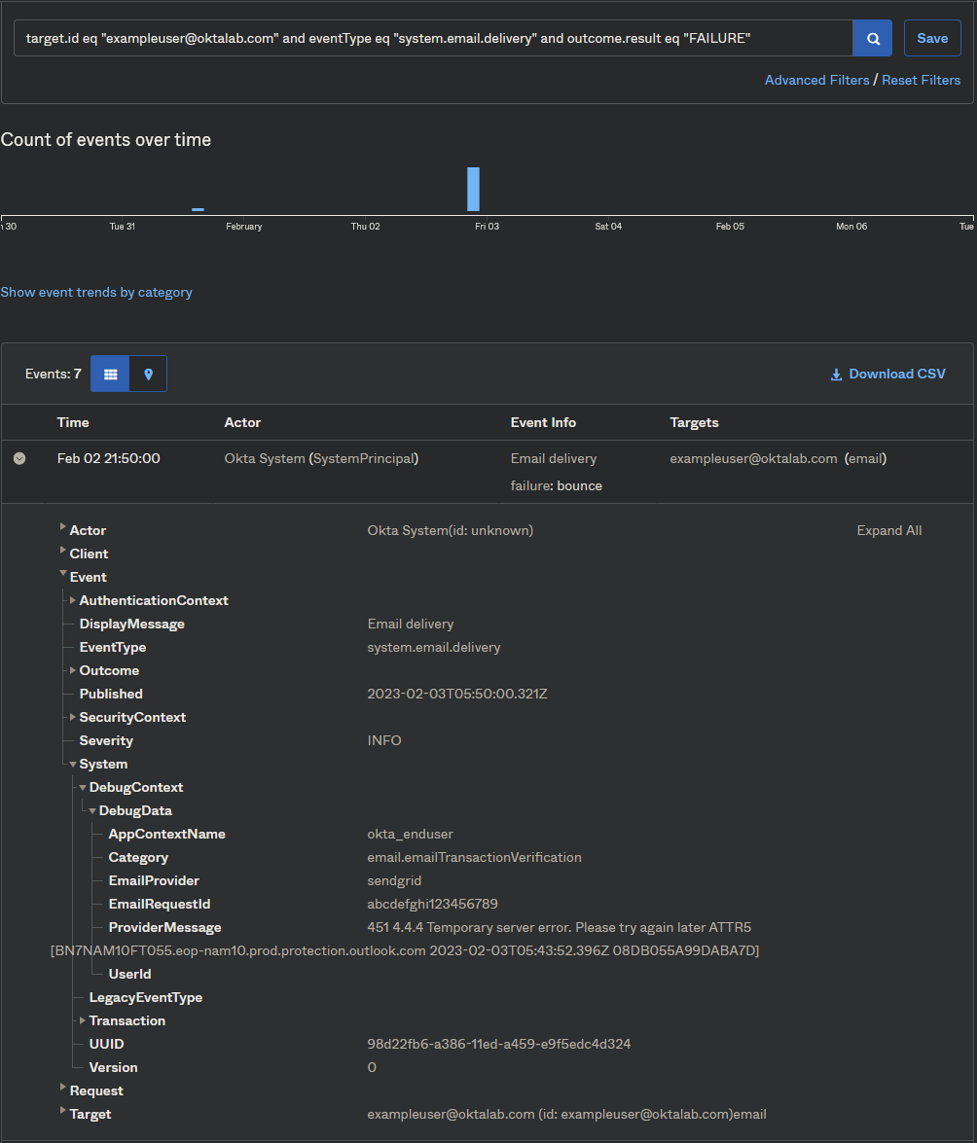Expand the SecurityContext node
Screen dimensions: 977x1143
pos(72,717)
